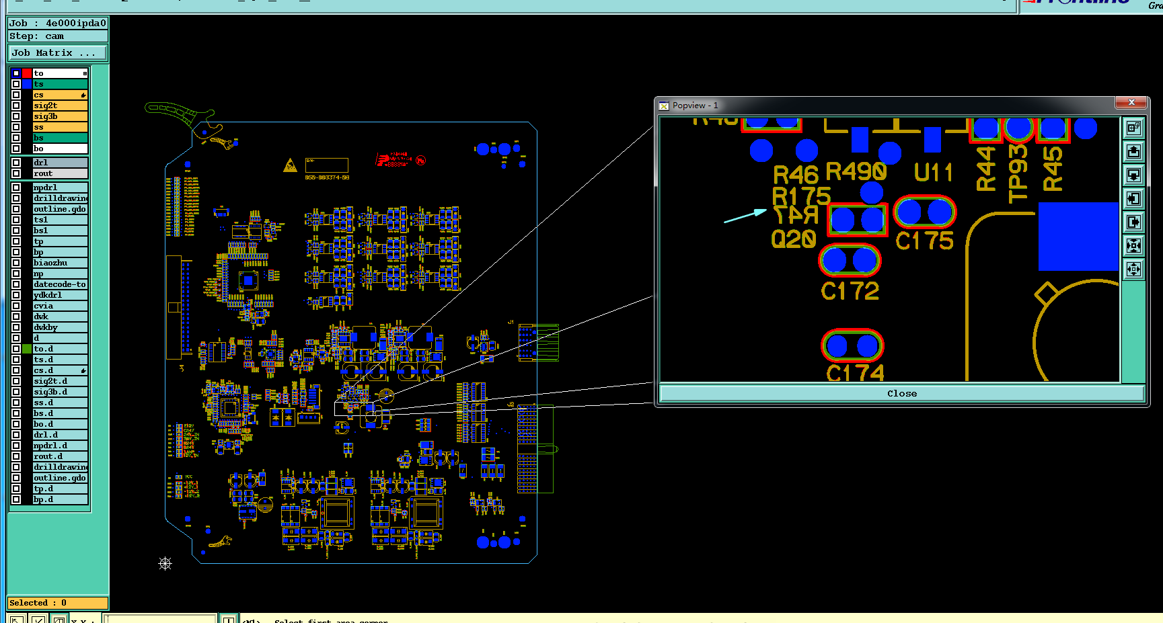1163x623 pixels.
Task: Click blue color swatch of layer ts
Action: [x=27, y=84]
